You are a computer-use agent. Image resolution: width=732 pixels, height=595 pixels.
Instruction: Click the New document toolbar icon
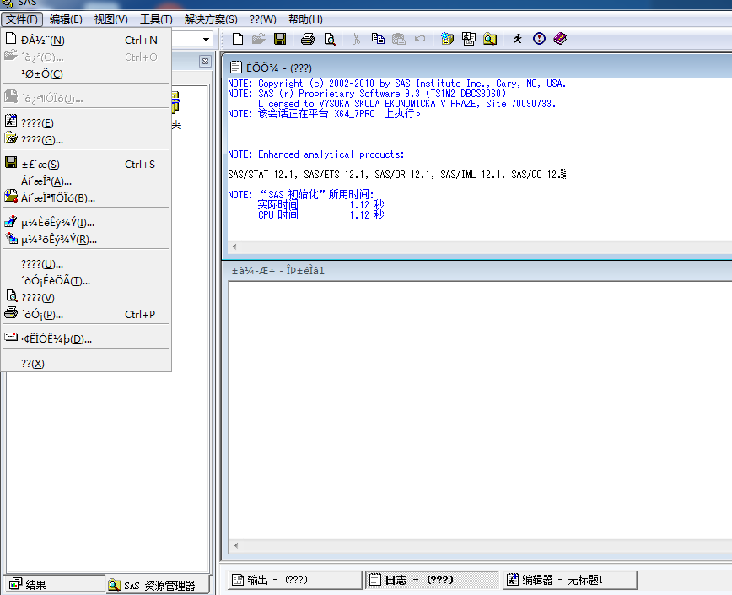238,39
